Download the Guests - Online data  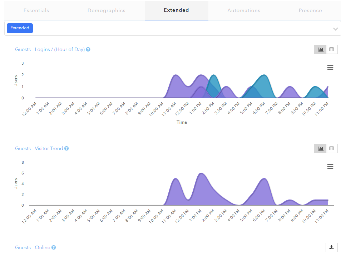331,247
